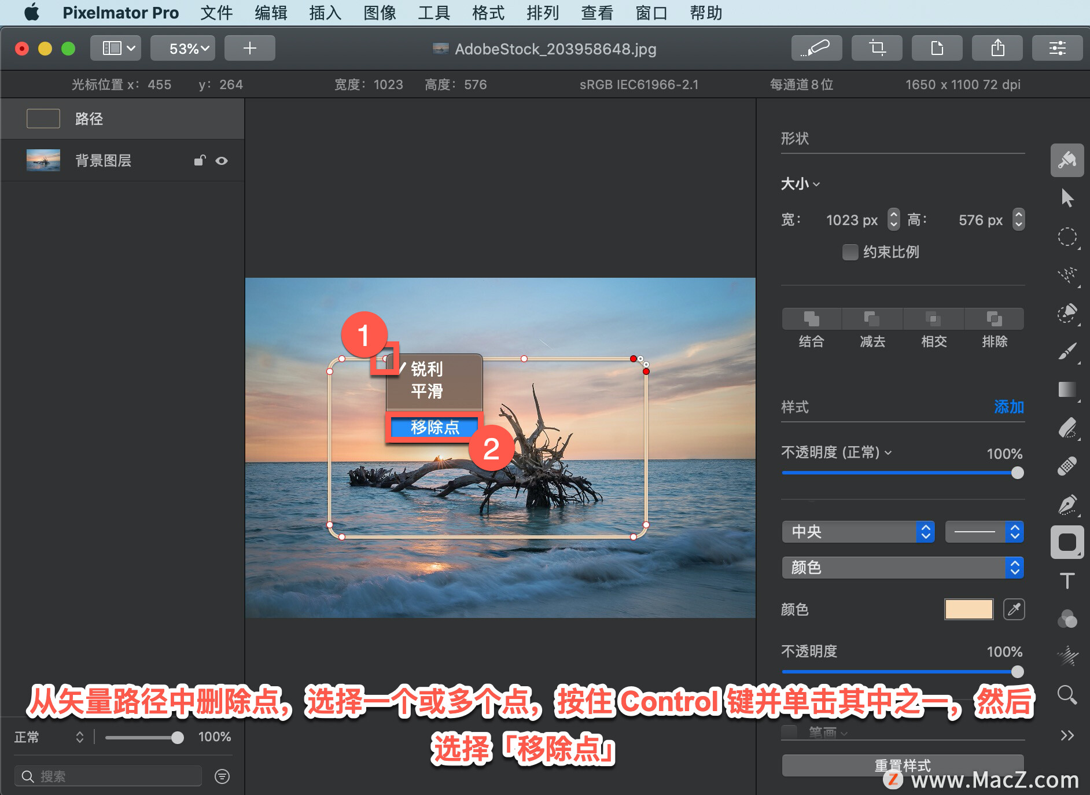Image resolution: width=1090 pixels, height=795 pixels.
Task: Click the document-page button in the title bar
Action: [x=937, y=48]
